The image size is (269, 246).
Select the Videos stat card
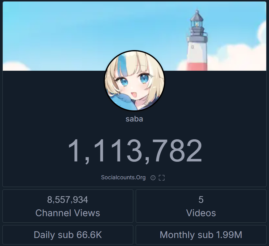[201, 206]
